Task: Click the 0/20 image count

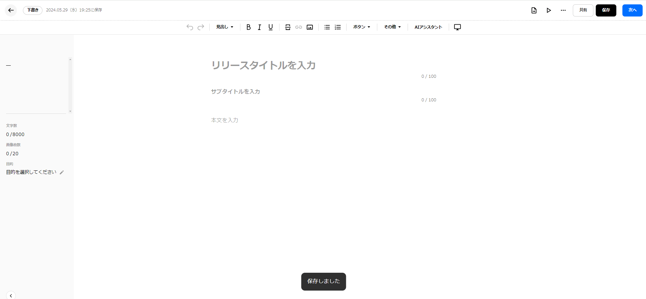Action: 12,154
